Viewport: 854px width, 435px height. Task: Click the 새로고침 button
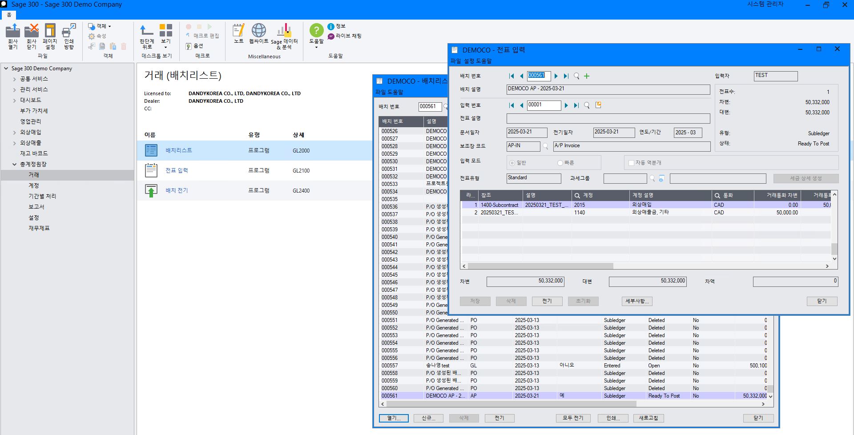(649, 418)
